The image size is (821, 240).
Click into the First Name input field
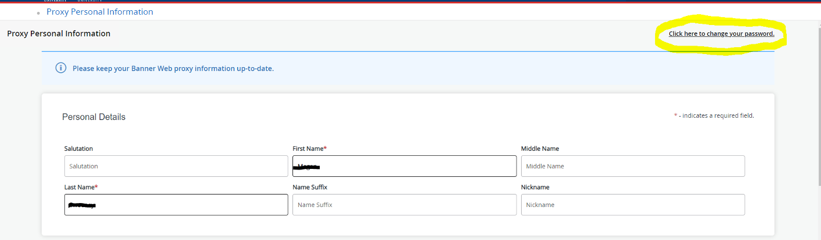coord(404,166)
